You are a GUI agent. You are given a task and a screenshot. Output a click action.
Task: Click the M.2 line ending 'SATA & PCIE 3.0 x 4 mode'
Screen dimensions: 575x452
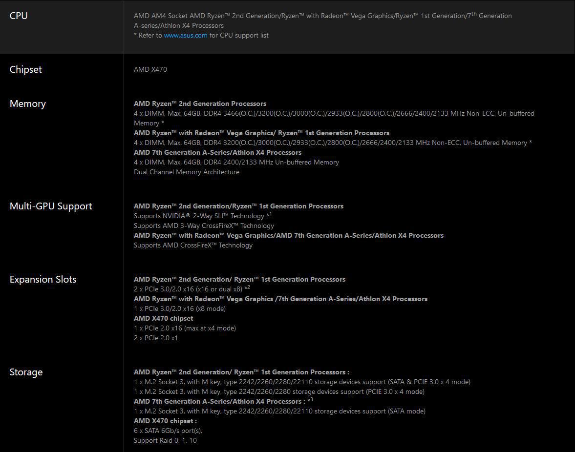tap(302, 382)
